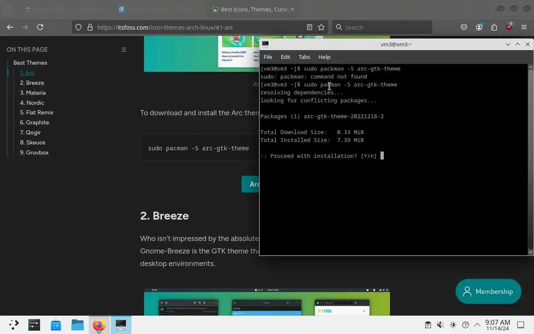Open Firefox account icon
Image resolution: width=534 pixels, height=334 pixels.
point(479,27)
